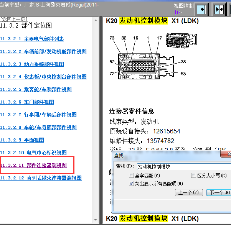This screenshot has height=225, width=231.
Task: Open 11.3.2.6 车门部件视图
Action: tap(27, 102)
